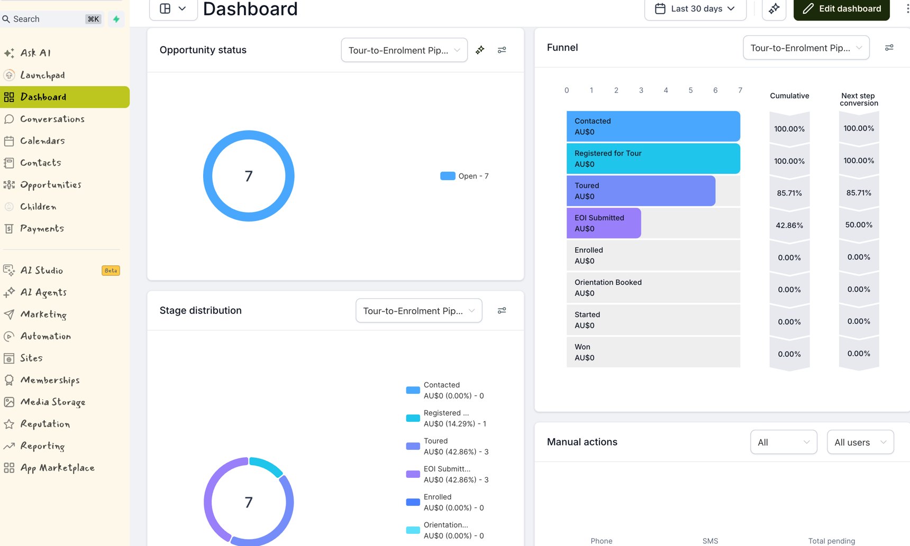Open Stage distribution filter settings icon
Screen dimensions: 910x546
click(x=502, y=311)
